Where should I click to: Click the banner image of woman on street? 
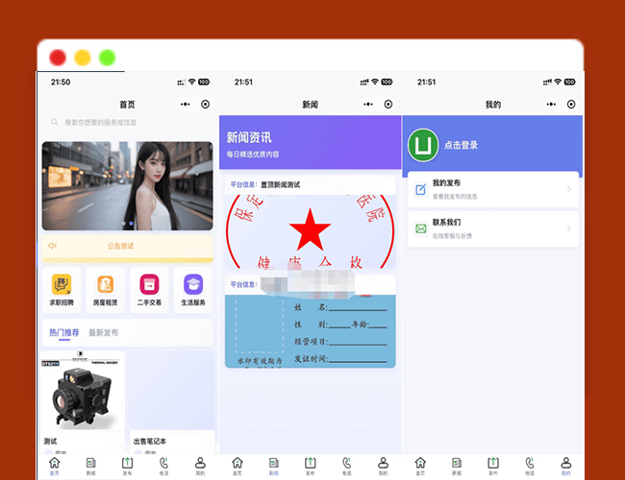[x=128, y=186]
